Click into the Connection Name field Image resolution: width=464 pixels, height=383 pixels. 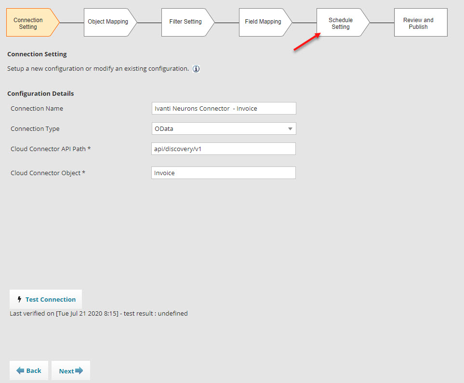coord(224,108)
